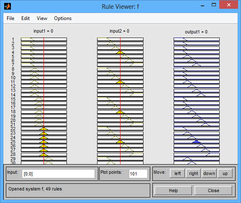Move plots with the up button
Viewport: 241px width, 203px height.
[x=225, y=173]
